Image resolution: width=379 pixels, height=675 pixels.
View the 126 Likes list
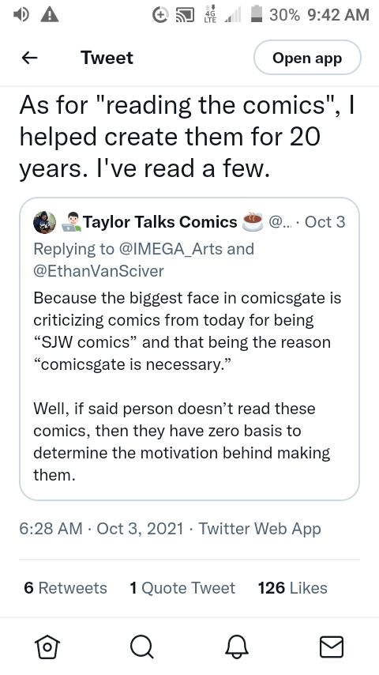(292, 587)
